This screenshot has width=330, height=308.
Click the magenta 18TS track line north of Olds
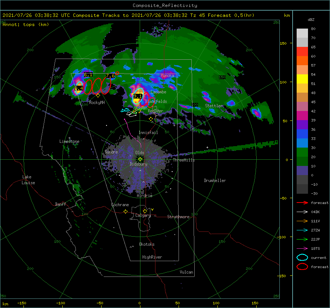click(132, 133)
